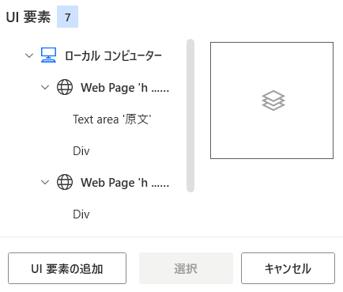Select the Web Page entry below the first Div

coord(125,183)
